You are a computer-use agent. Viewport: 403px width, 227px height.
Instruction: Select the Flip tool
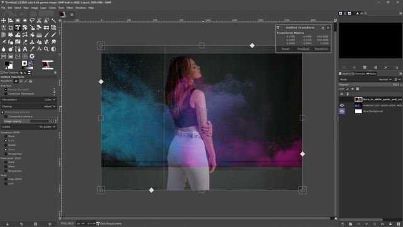pyautogui.click(x=46, y=28)
